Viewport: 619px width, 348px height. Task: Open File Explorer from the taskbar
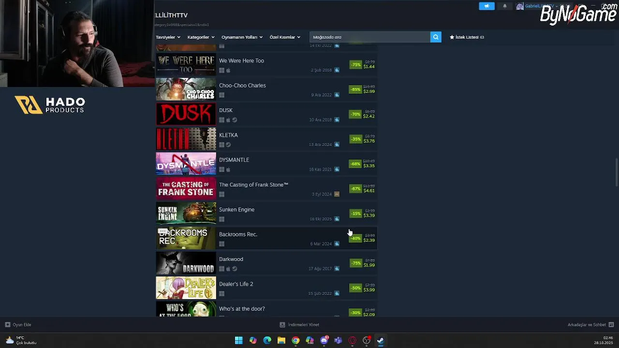click(x=281, y=340)
